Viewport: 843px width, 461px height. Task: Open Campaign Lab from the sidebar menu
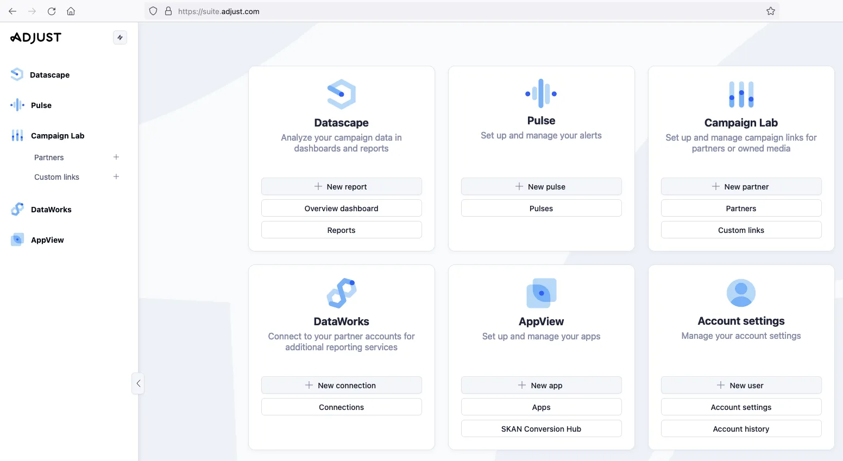click(58, 136)
